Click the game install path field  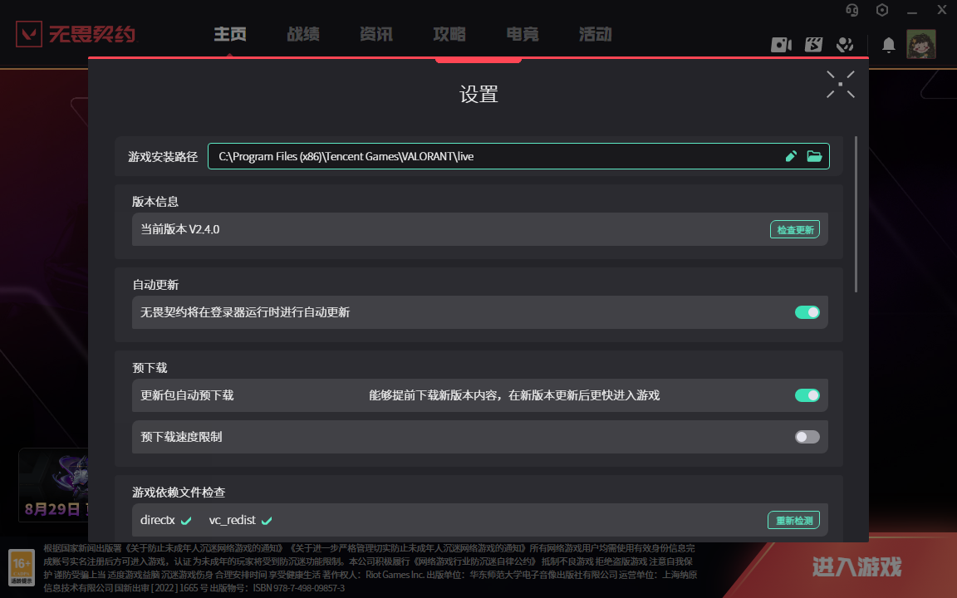click(x=518, y=156)
